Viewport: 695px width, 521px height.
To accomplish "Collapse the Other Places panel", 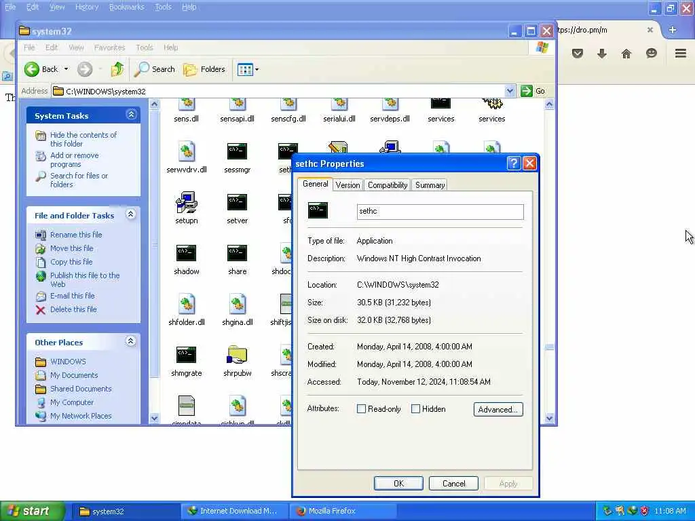I will coord(131,341).
